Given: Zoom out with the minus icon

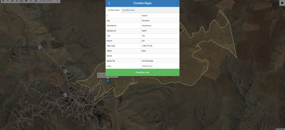Looking at the screenshot, I should (x=7, y=1).
